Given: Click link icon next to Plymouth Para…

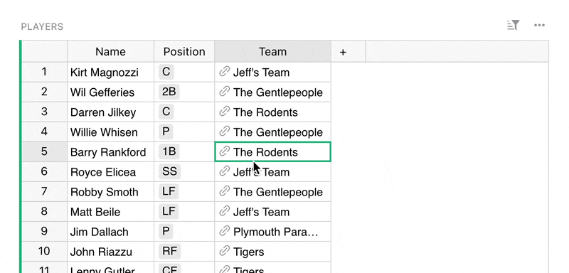Looking at the screenshot, I should 225,231.
